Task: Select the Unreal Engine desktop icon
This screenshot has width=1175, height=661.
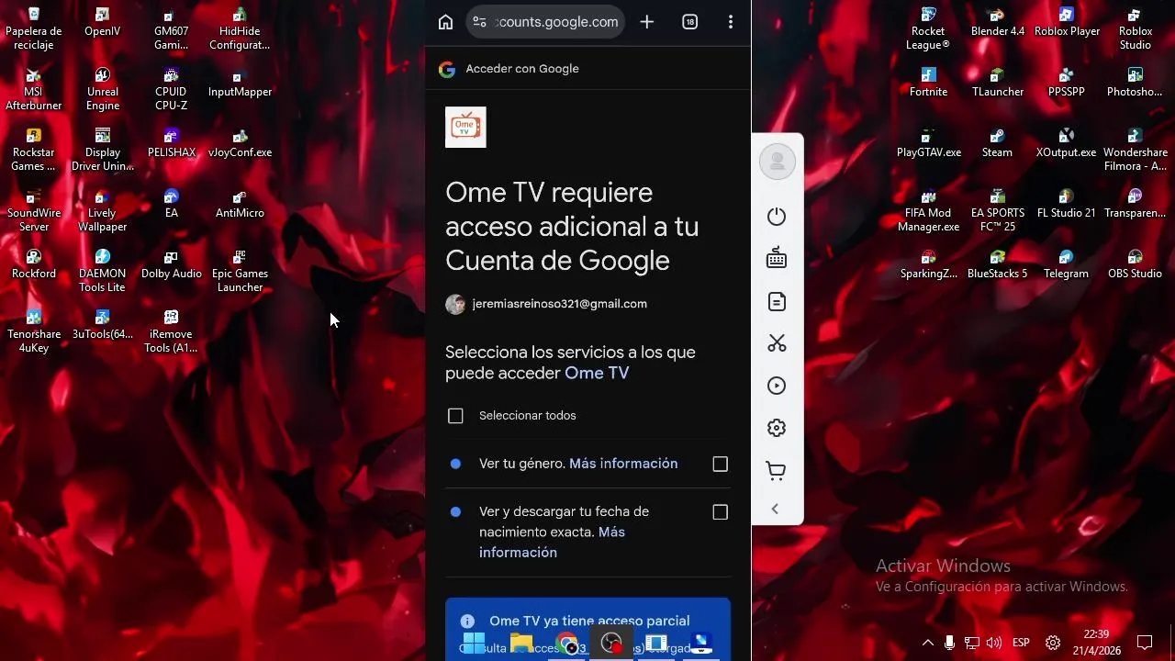Action: 103,89
